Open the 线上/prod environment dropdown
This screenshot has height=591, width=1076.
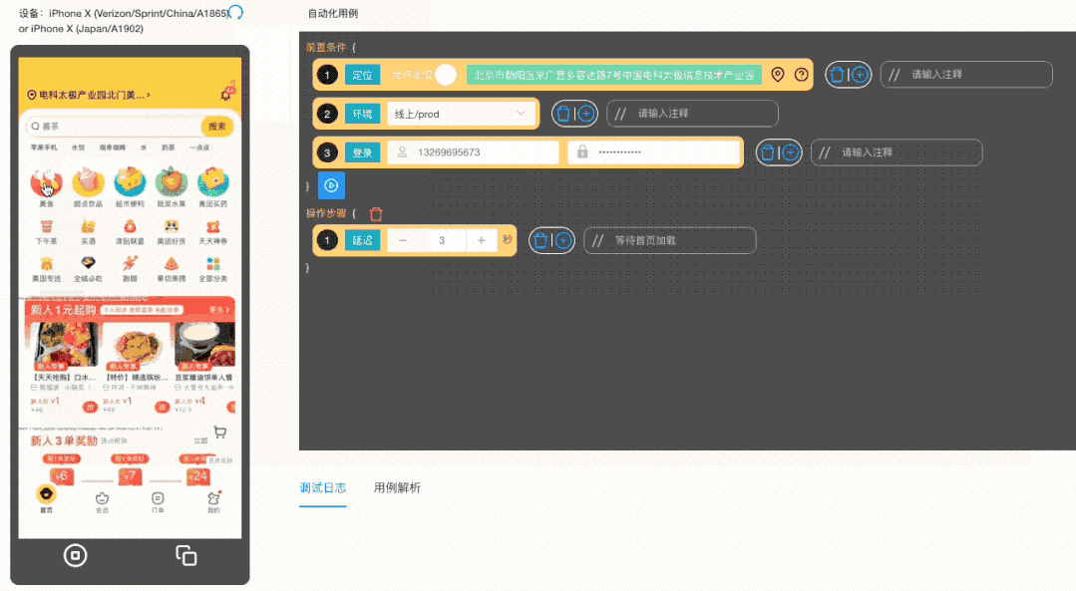pyautogui.click(x=459, y=114)
